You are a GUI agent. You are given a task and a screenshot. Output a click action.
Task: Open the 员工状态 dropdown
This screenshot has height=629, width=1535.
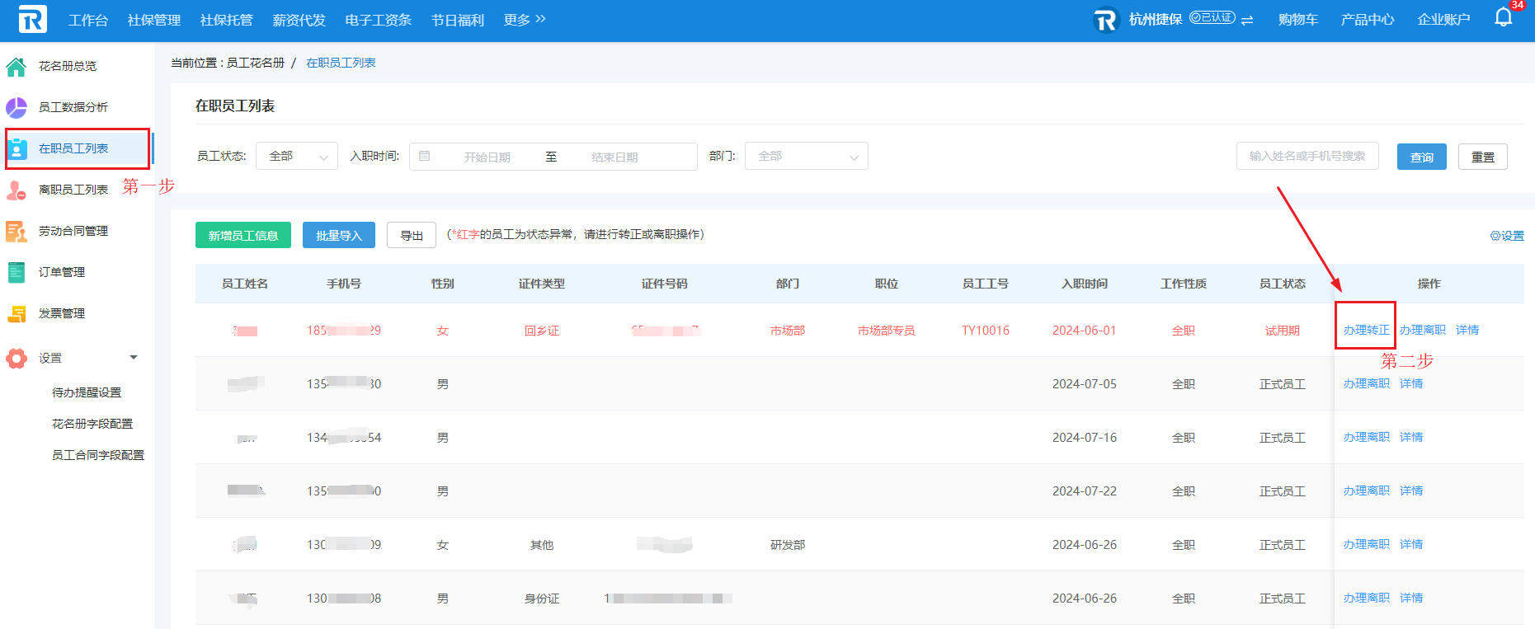click(x=297, y=156)
